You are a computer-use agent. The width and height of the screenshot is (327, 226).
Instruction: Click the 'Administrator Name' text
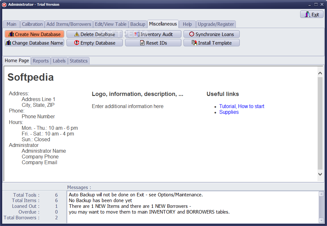point(44,151)
